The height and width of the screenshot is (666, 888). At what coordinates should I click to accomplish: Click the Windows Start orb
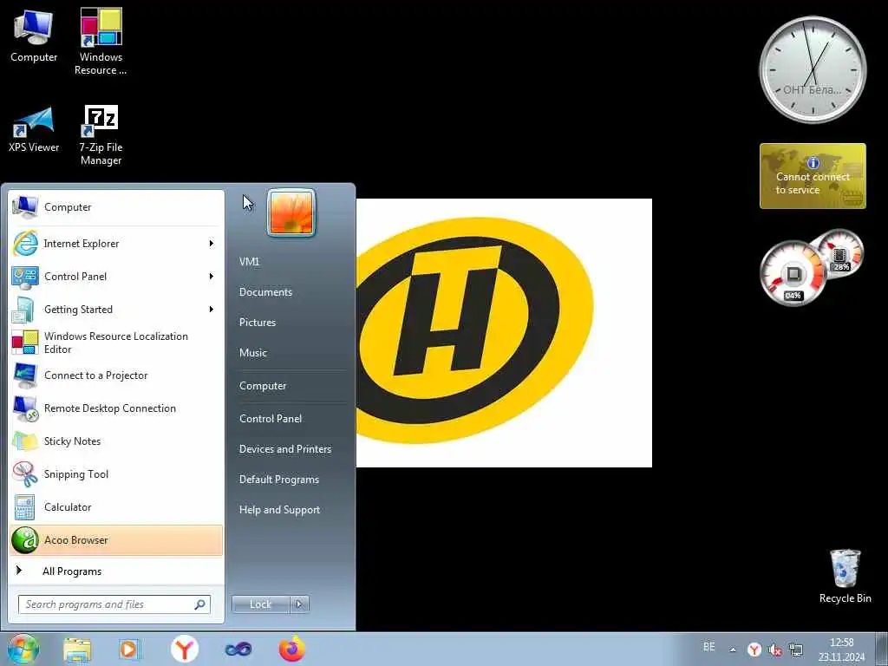coord(23,649)
